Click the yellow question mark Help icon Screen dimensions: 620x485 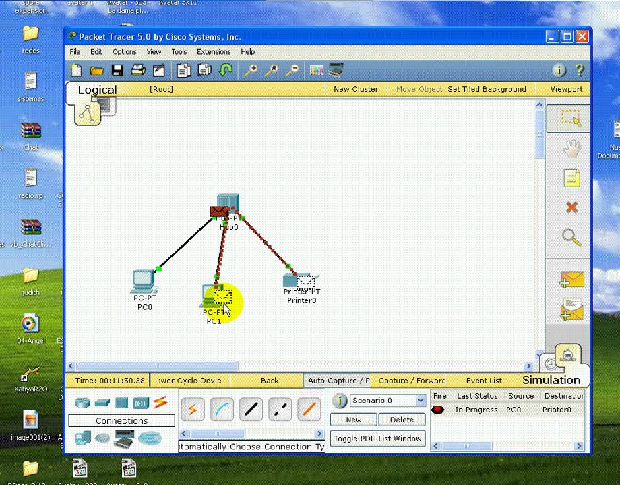click(580, 70)
